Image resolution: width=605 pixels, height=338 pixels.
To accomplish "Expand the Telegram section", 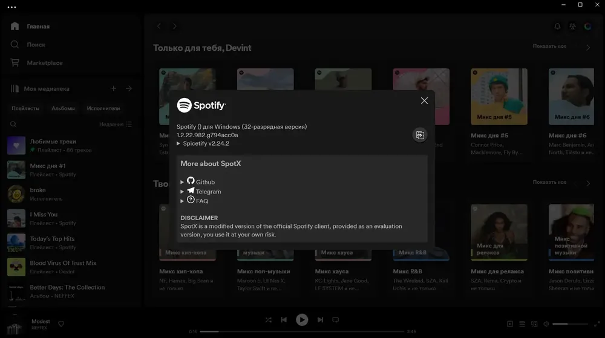I will pos(201,191).
